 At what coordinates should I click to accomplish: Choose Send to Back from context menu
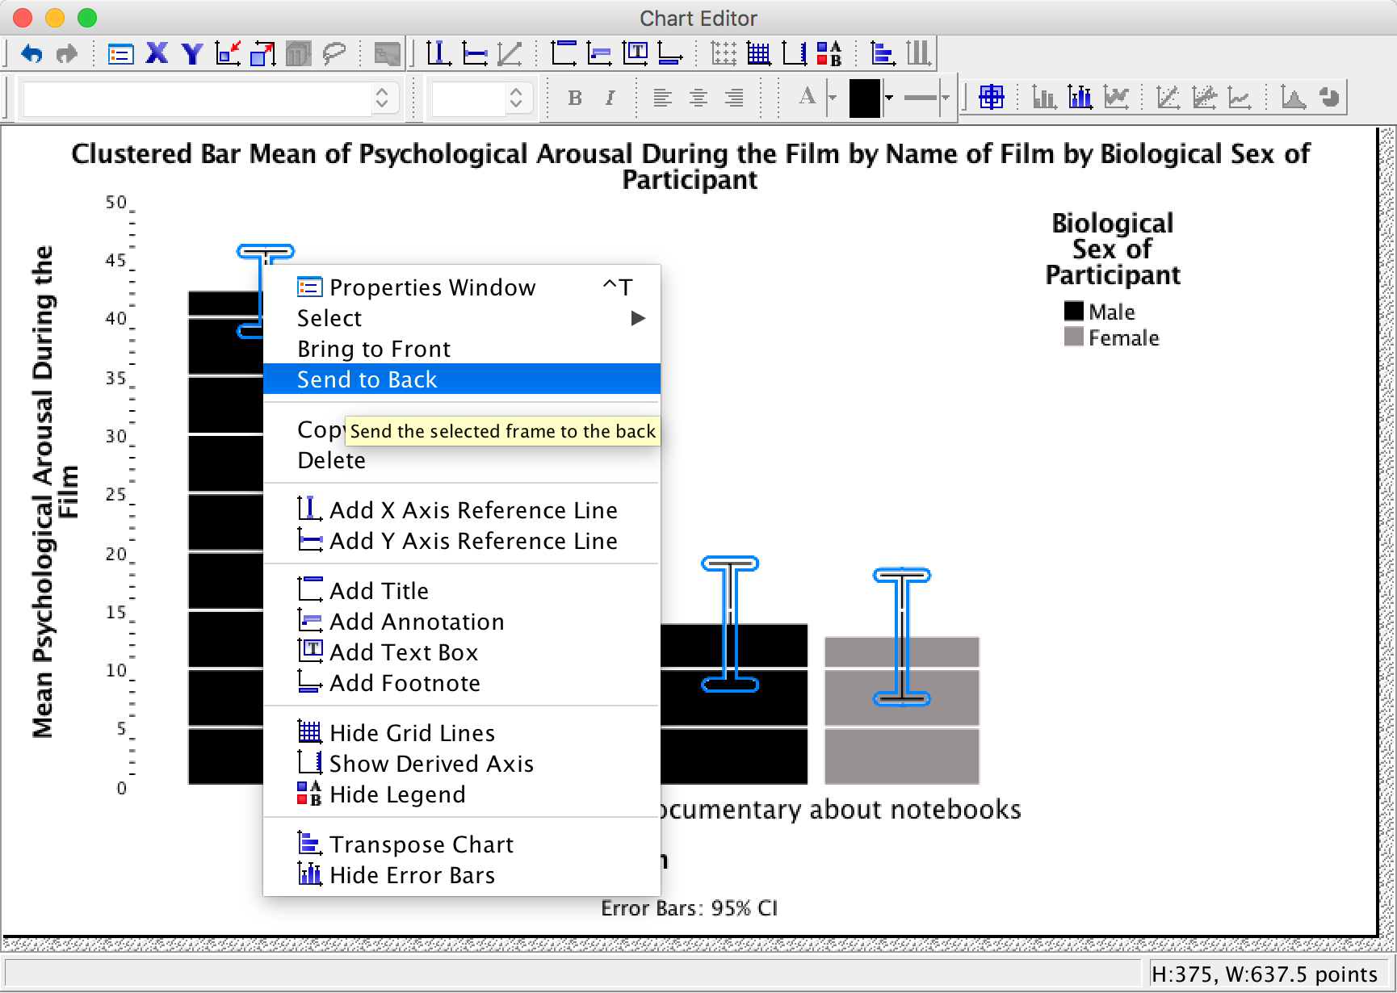(367, 379)
